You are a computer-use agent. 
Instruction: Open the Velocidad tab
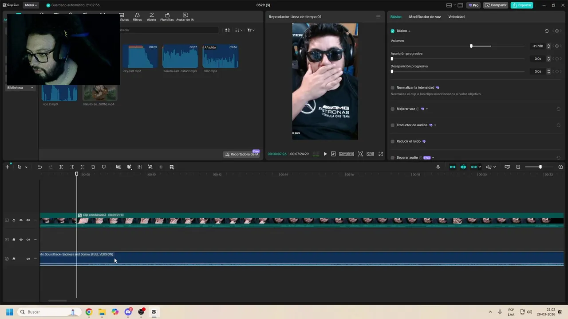pyautogui.click(x=456, y=17)
